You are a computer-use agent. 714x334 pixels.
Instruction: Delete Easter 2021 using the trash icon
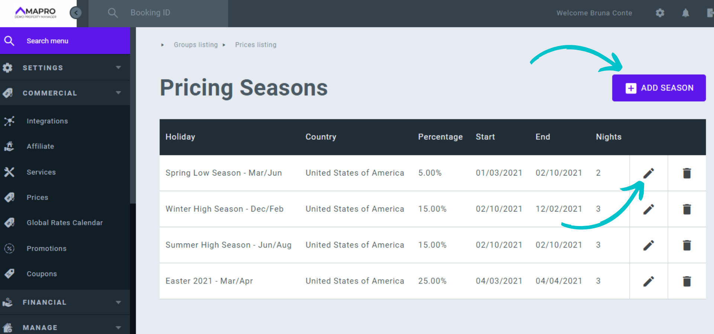[x=687, y=281]
